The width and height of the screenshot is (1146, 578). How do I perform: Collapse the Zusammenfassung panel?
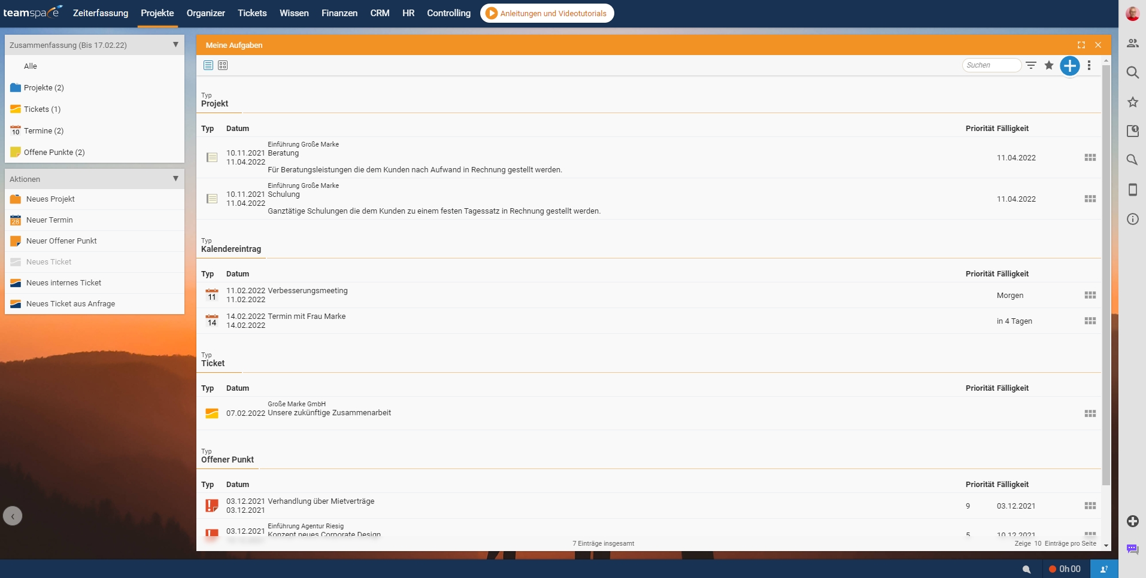click(175, 45)
